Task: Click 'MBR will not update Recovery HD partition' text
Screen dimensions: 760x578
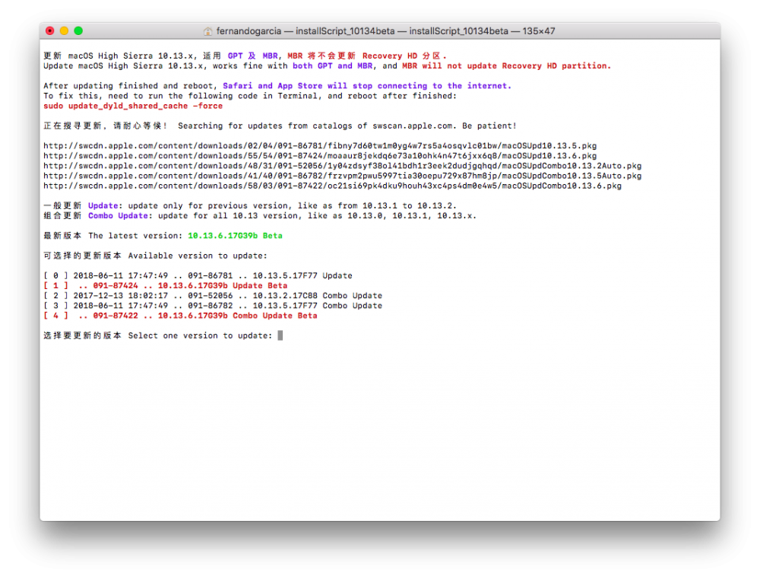Action: [506, 66]
